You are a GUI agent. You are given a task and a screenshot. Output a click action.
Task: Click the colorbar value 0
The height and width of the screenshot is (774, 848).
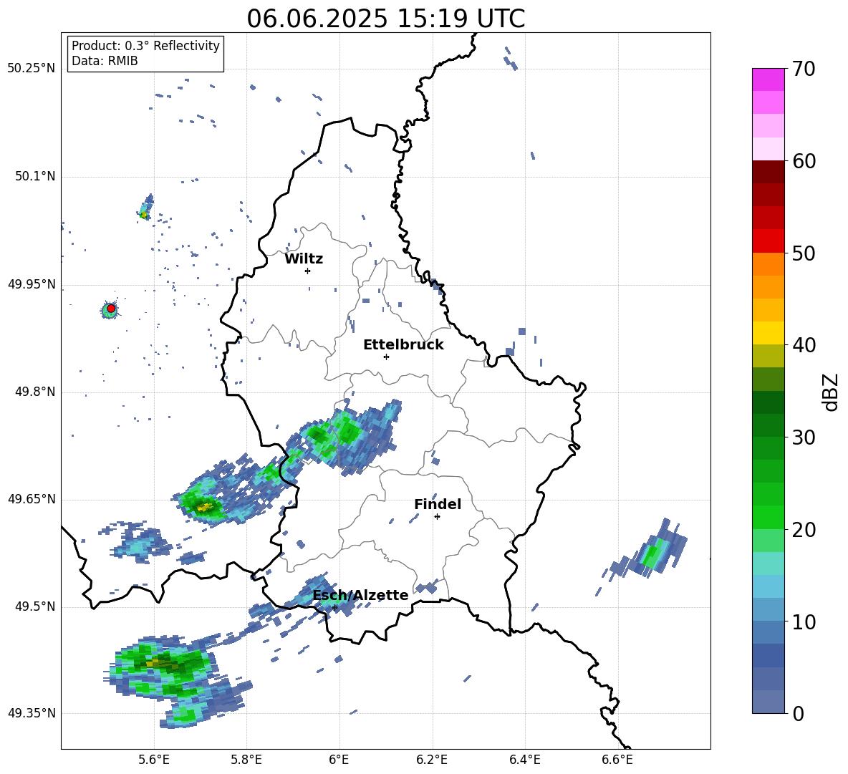[799, 713]
